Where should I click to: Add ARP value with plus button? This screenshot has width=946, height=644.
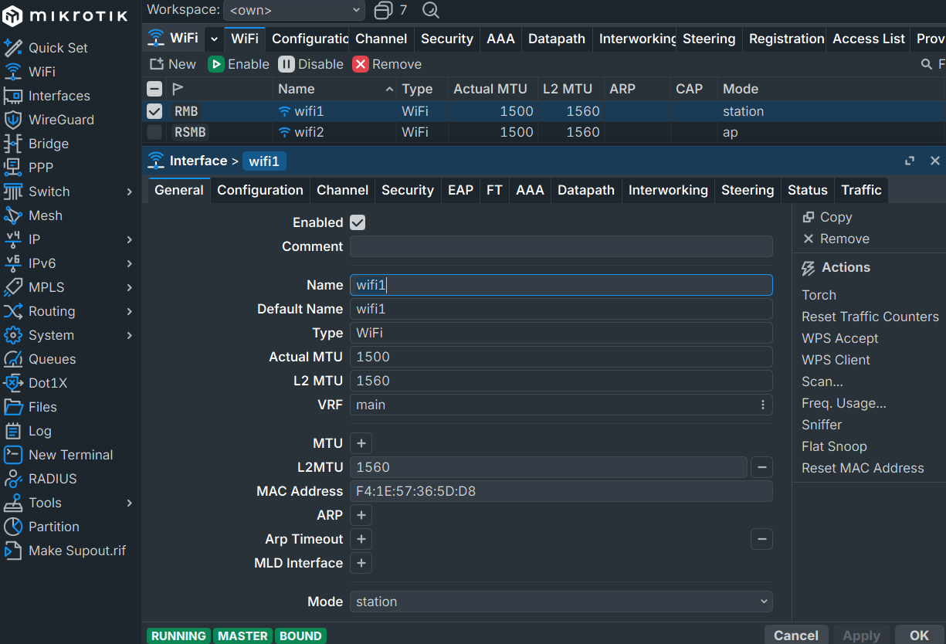[x=361, y=515]
